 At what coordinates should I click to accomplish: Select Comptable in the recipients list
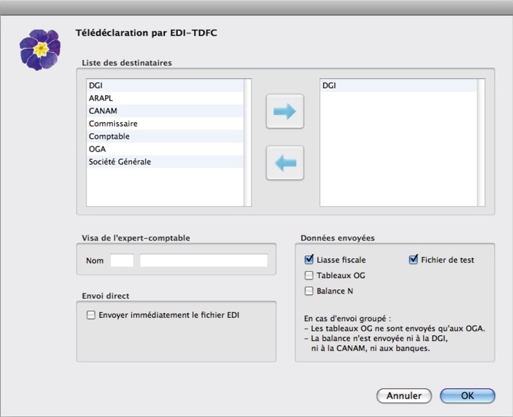tap(165, 136)
